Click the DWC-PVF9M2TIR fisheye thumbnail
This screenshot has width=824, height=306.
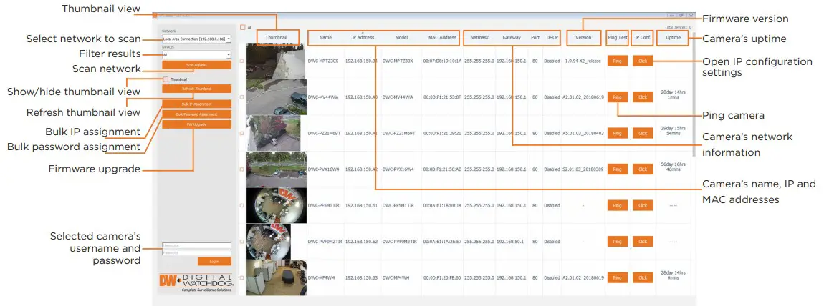pos(269,242)
